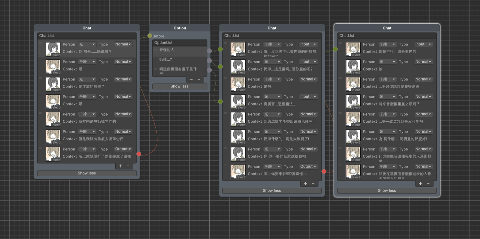Click the plus button under the 所以就隨便折了 chat list

(x=120, y=166)
